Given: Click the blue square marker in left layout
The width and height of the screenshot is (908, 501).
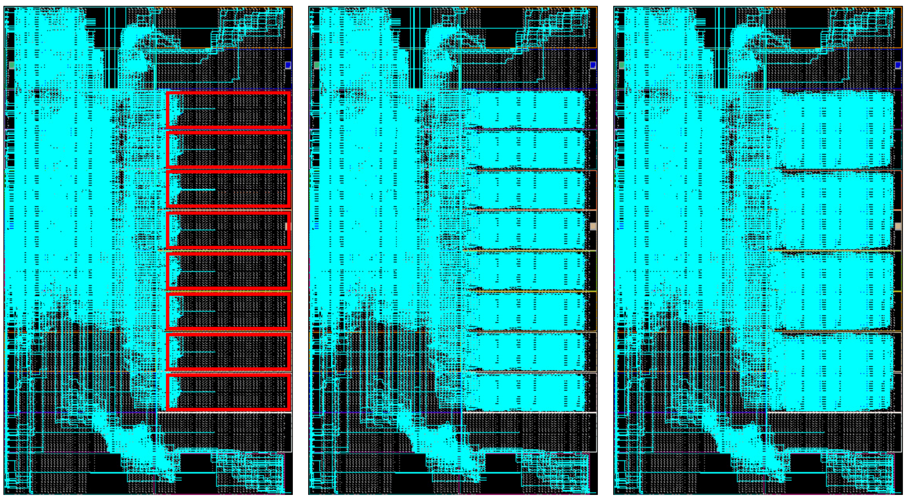Looking at the screenshot, I should (288, 65).
